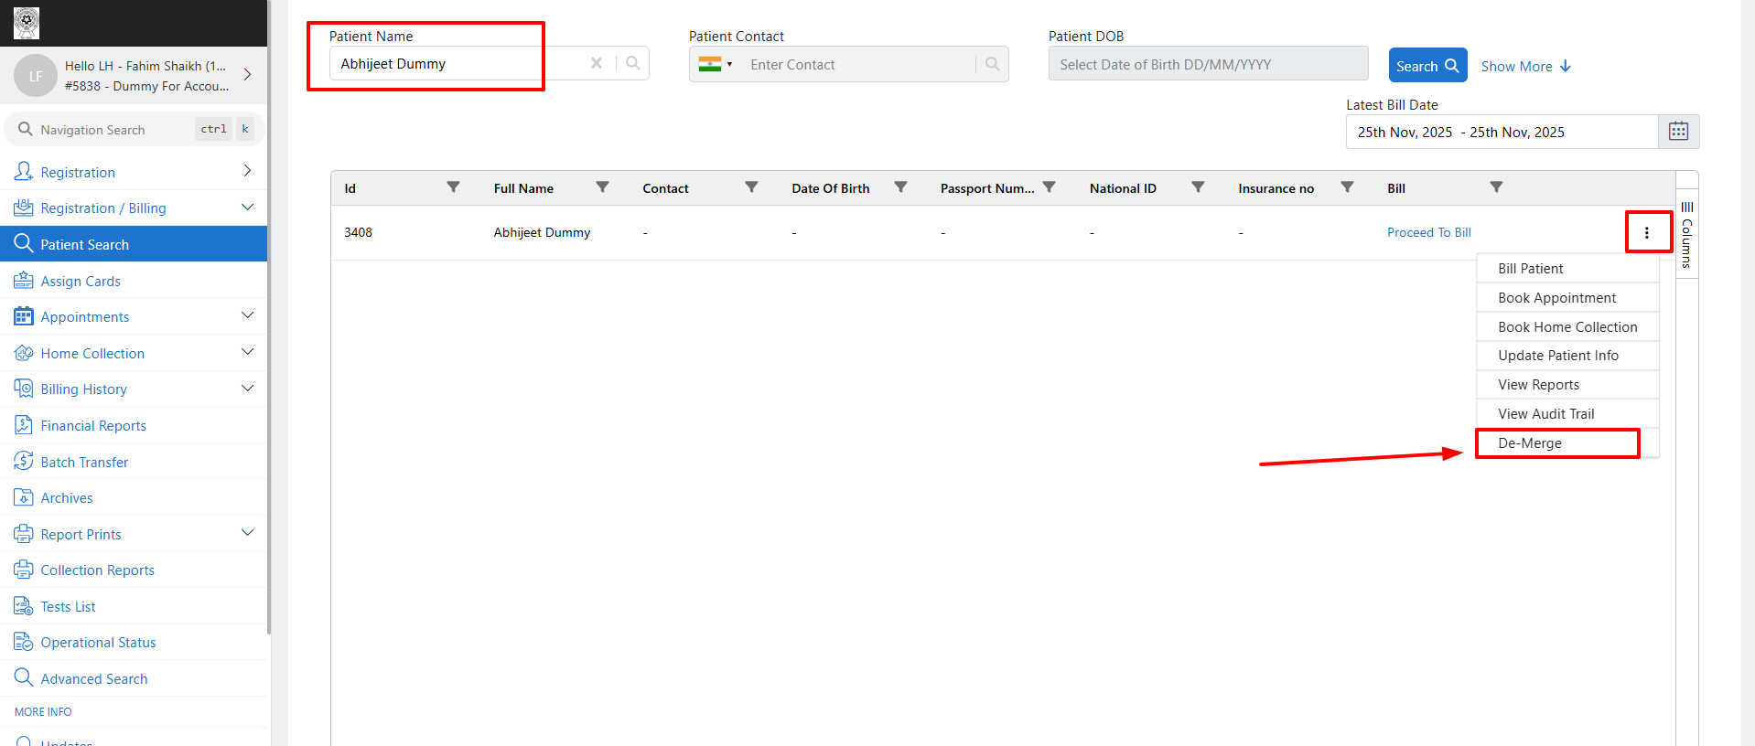Filter the Id column
Image resolution: width=1755 pixels, height=746 pixels.
[x=453, y=187]
